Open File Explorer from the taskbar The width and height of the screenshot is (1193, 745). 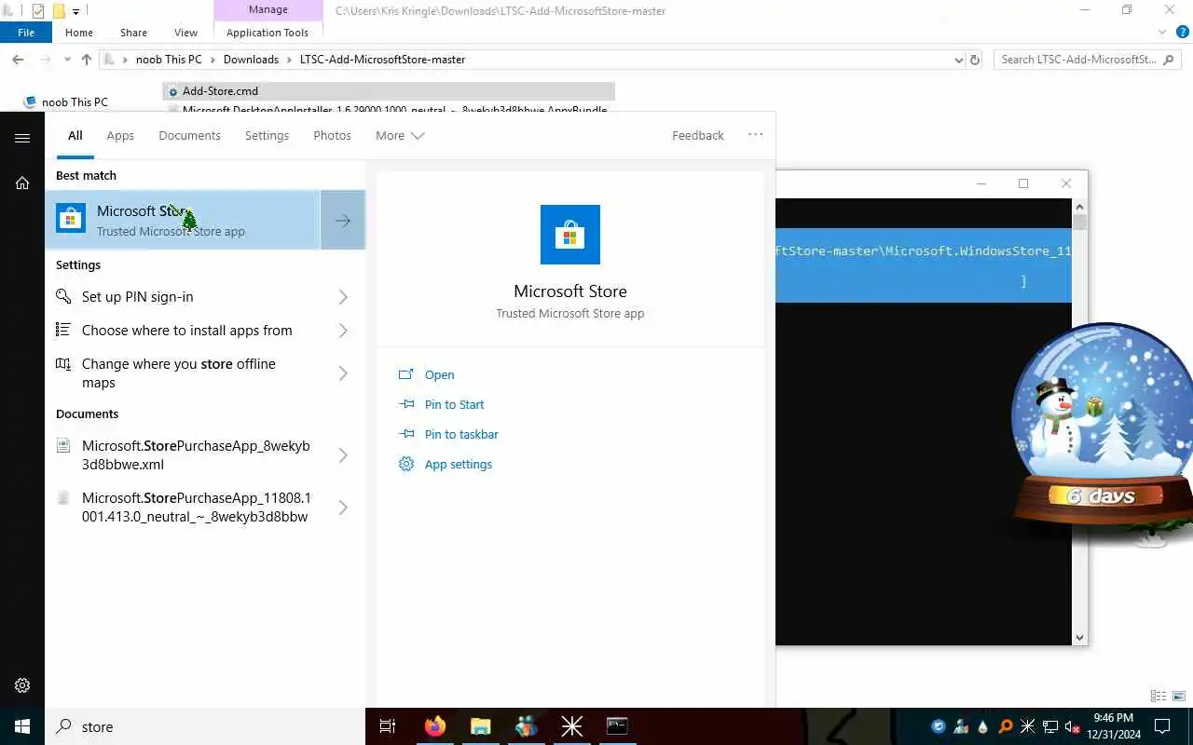[480, 726]
